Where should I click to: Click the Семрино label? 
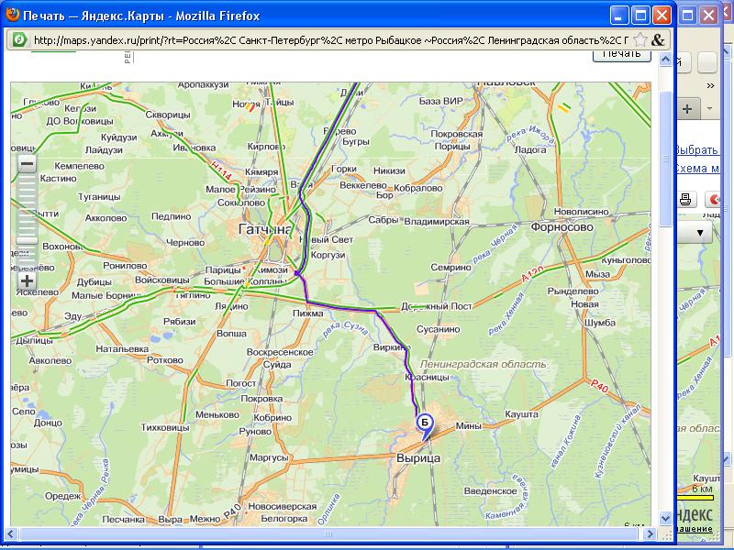click(450, 268)
